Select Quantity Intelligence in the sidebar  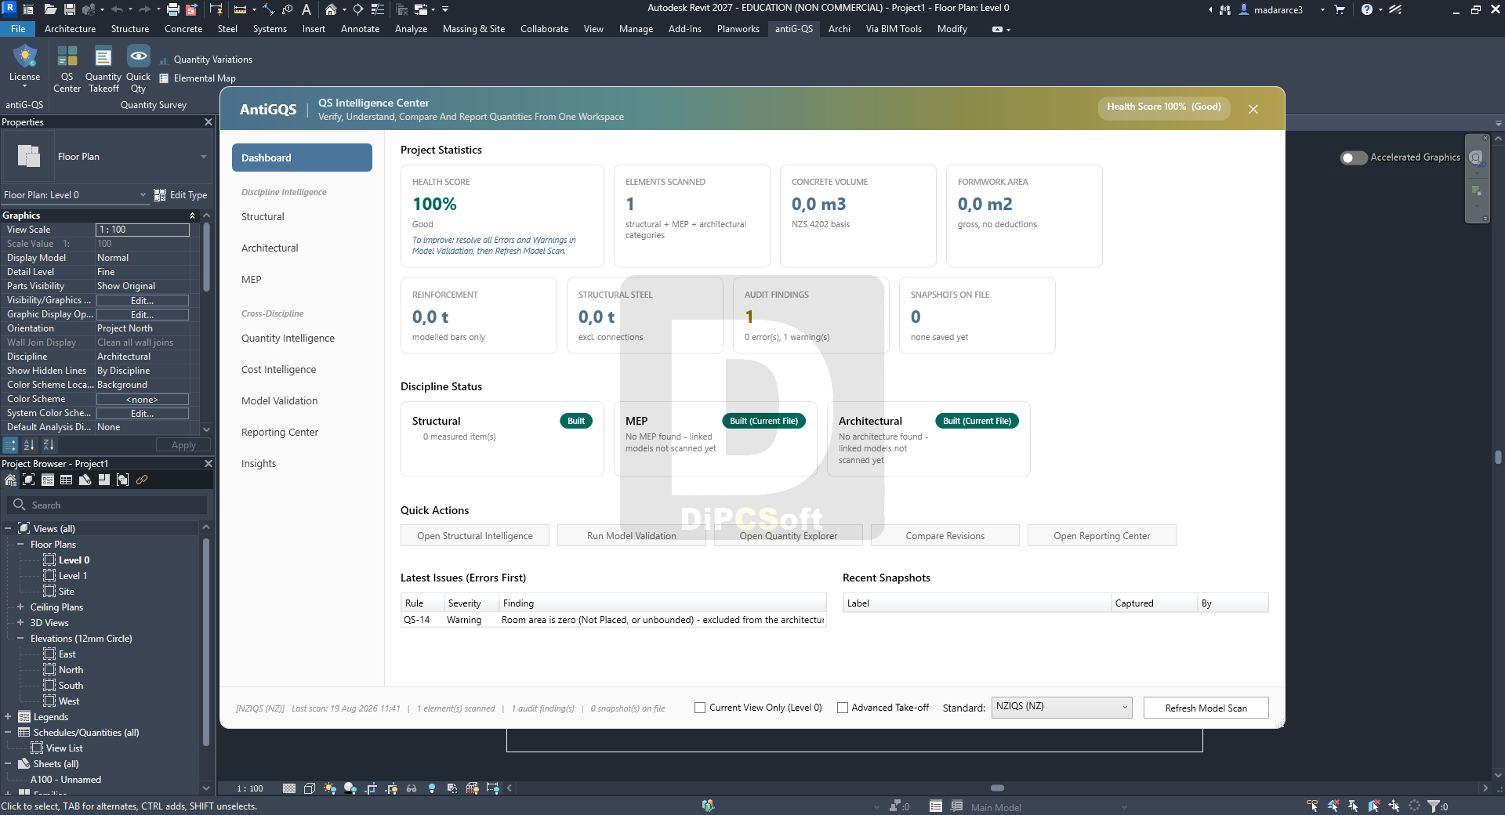pyautogui.click(x=288, y=339)
